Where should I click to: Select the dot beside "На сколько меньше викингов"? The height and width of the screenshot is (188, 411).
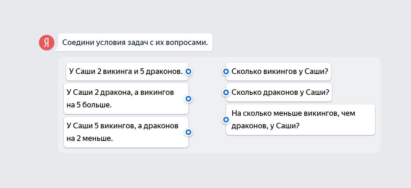pos(226,120)
